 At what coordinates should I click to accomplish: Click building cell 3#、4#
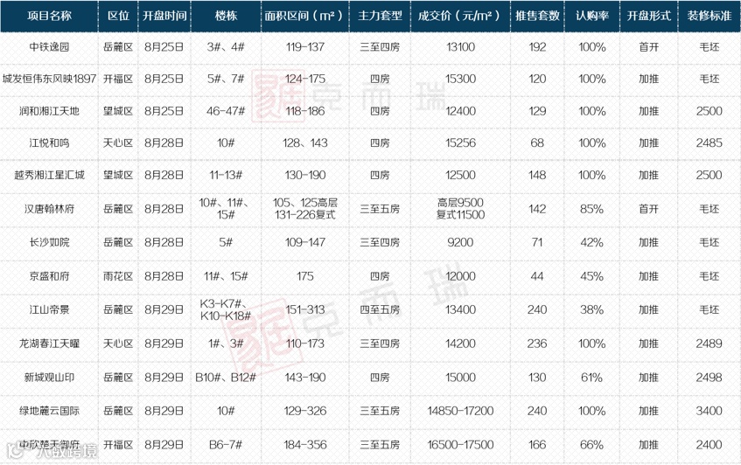[x=226, y=47]
